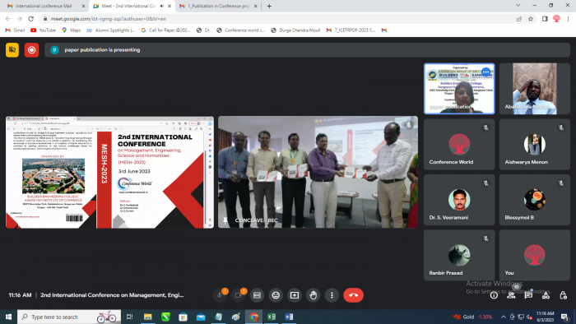Open the YouTube bookmark
The width and height of the screenshot is (576, 324).
coord(44,30)
